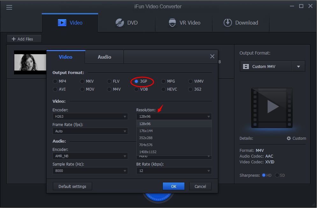Open the VR Video main tab
The width and height of the screenshot is (317, 208).
point(184,23)
